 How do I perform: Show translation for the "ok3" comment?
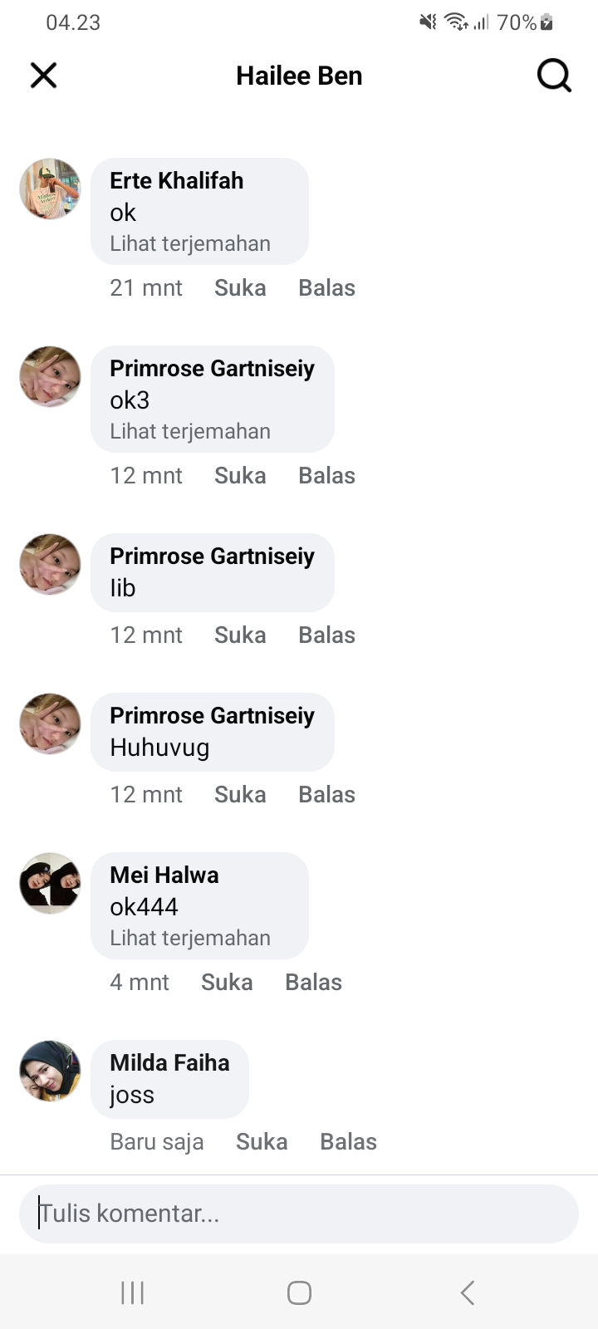[190, 432]
